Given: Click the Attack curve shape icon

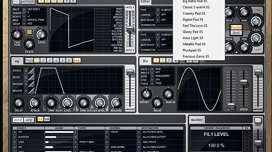Looking at the screenshot, I should [x=31, y=71].
